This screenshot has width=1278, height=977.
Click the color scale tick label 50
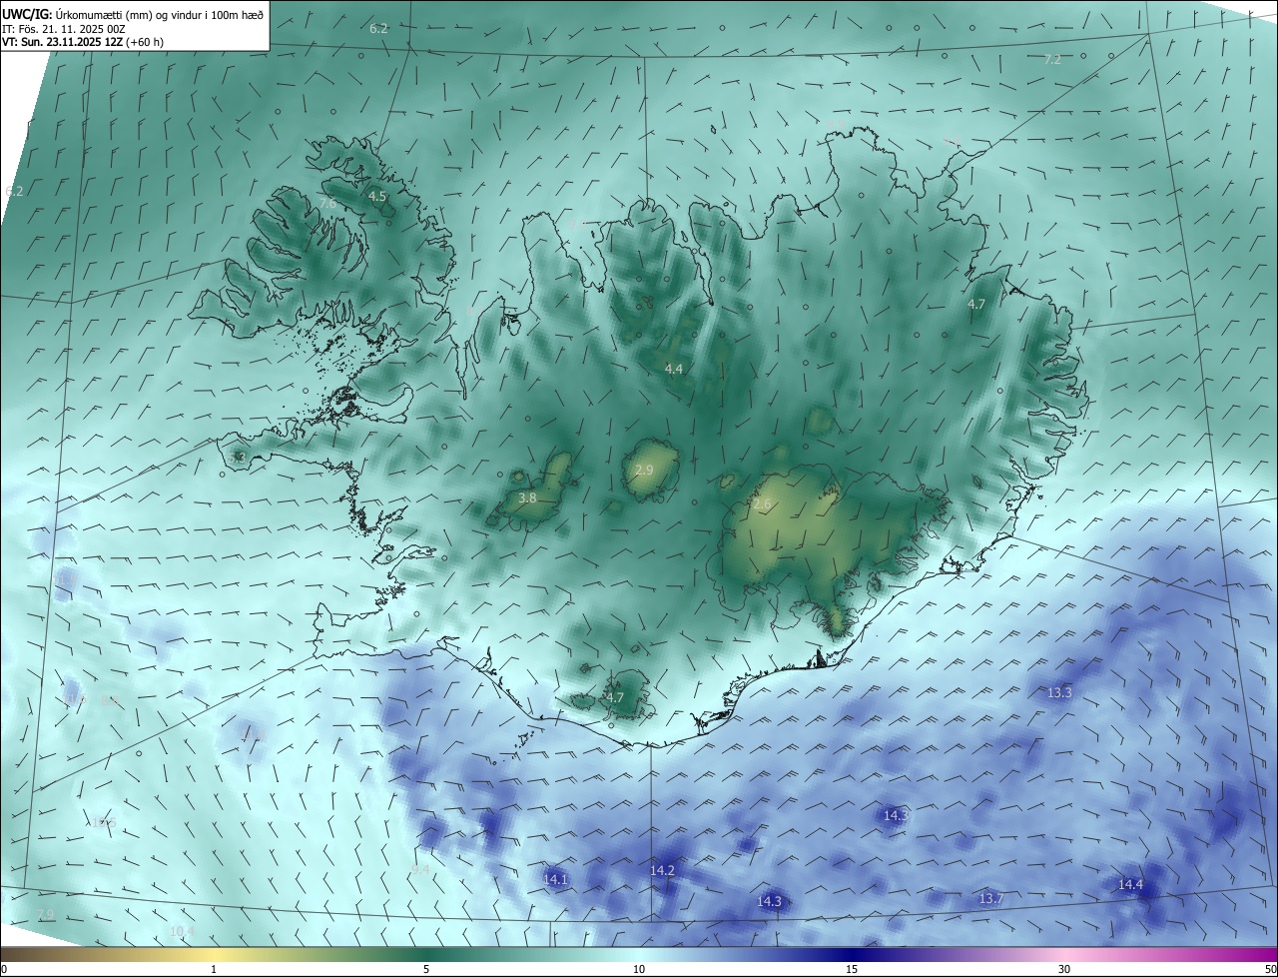pos(1270,969)
